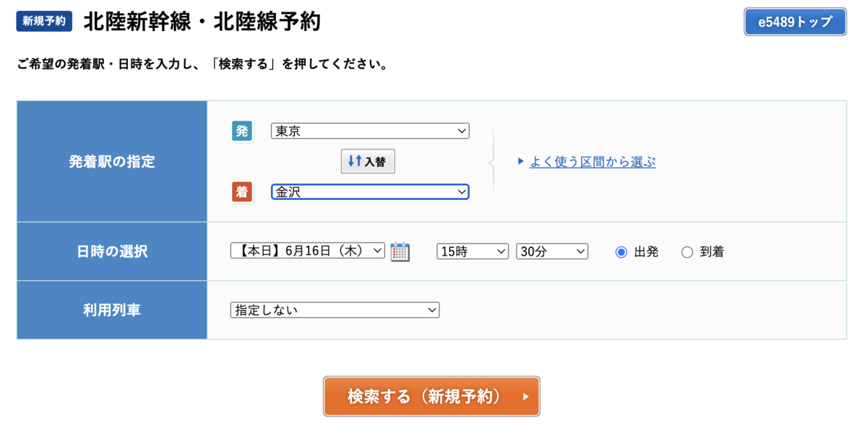Click the 到着 label text
This screenshot has width=867, height=434.
point(712,252)
